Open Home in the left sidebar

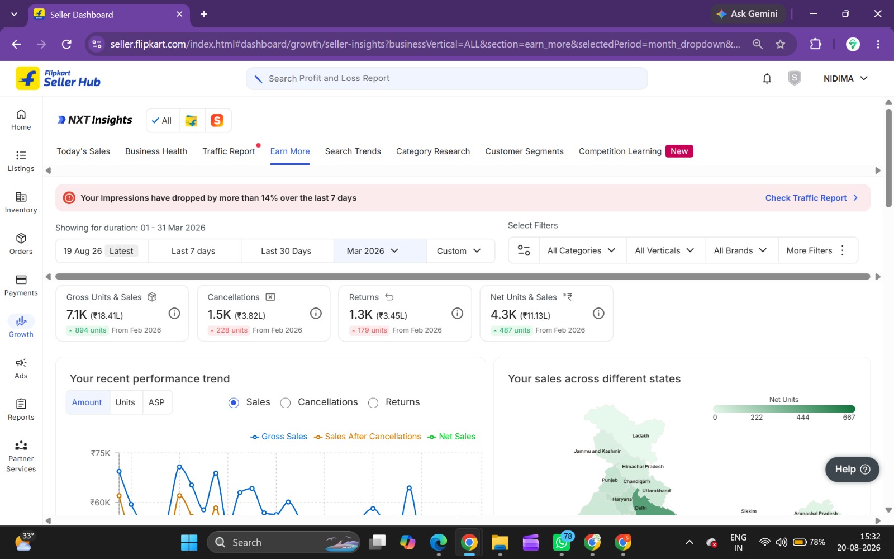21,120
